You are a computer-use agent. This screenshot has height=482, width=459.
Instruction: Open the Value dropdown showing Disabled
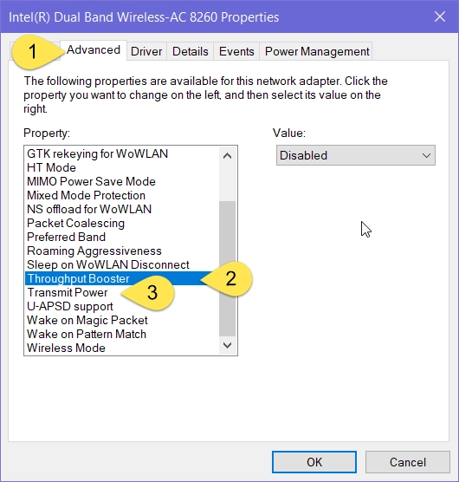point(356,155)
